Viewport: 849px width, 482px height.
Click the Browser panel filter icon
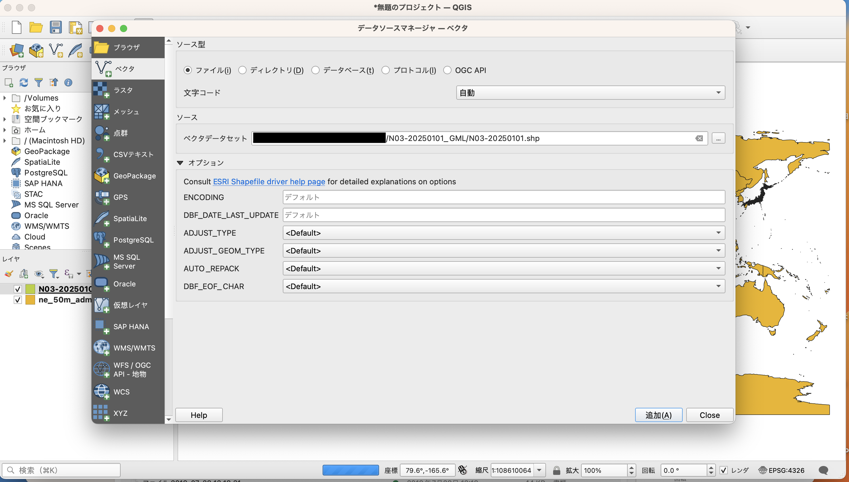click(38, 83)
